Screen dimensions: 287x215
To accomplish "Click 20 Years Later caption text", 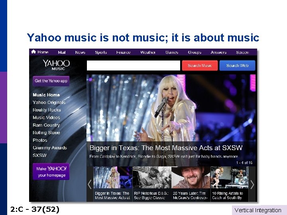I will tap(190, 195).
